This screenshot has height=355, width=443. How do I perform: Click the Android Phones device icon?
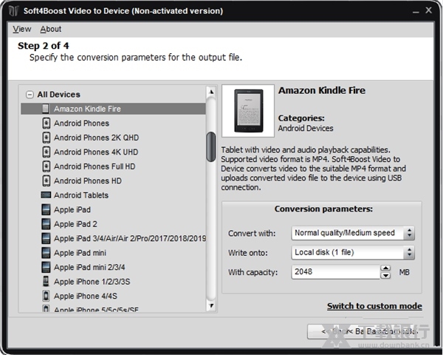click(46, 124)
